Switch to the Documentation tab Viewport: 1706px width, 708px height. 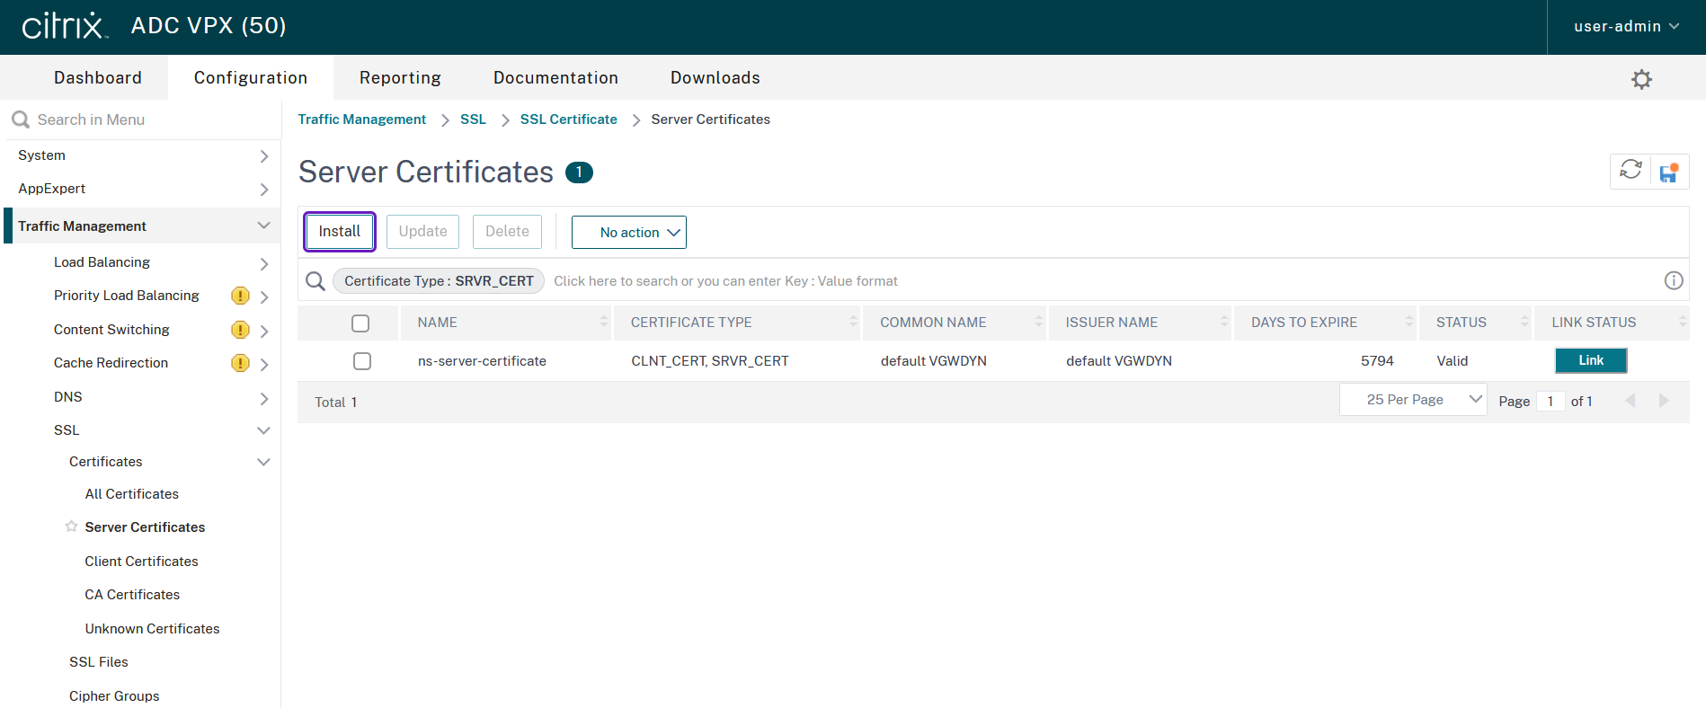click(555, 78)
